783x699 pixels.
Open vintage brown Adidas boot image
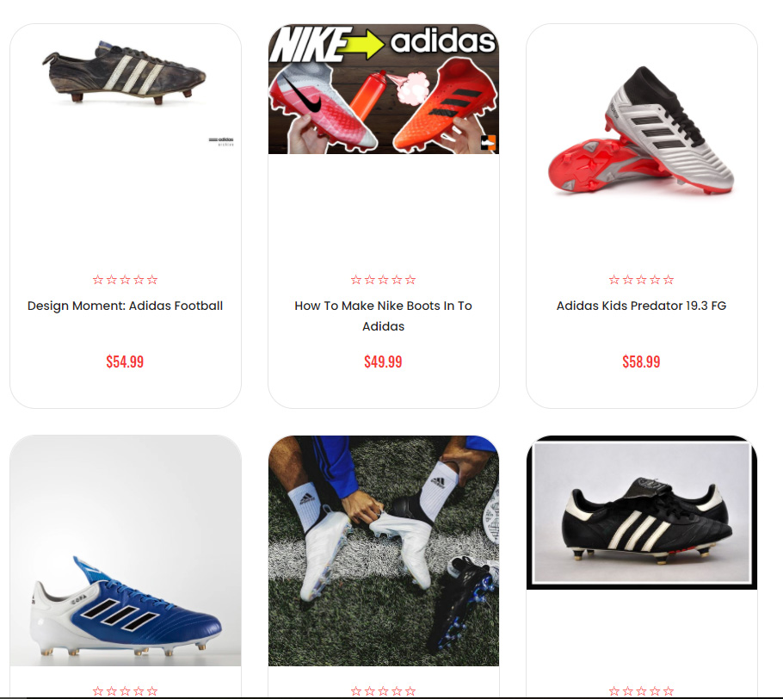[x=125, y=73]
